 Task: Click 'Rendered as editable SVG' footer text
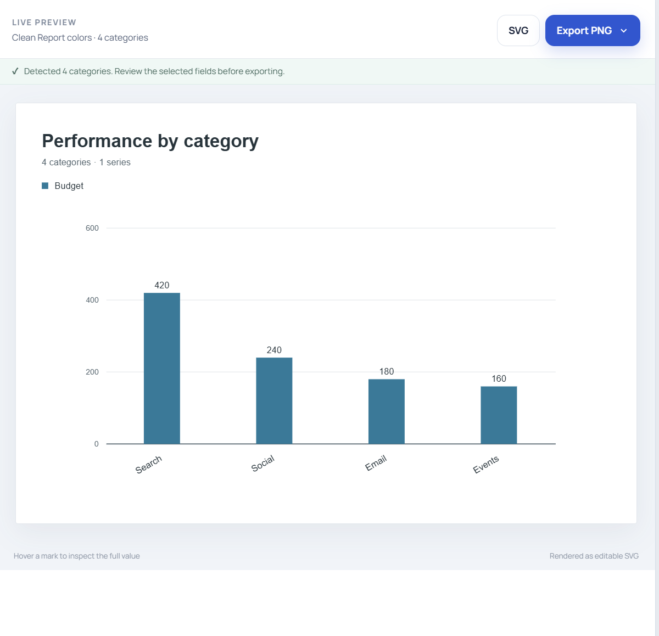[x=594, y=556]
